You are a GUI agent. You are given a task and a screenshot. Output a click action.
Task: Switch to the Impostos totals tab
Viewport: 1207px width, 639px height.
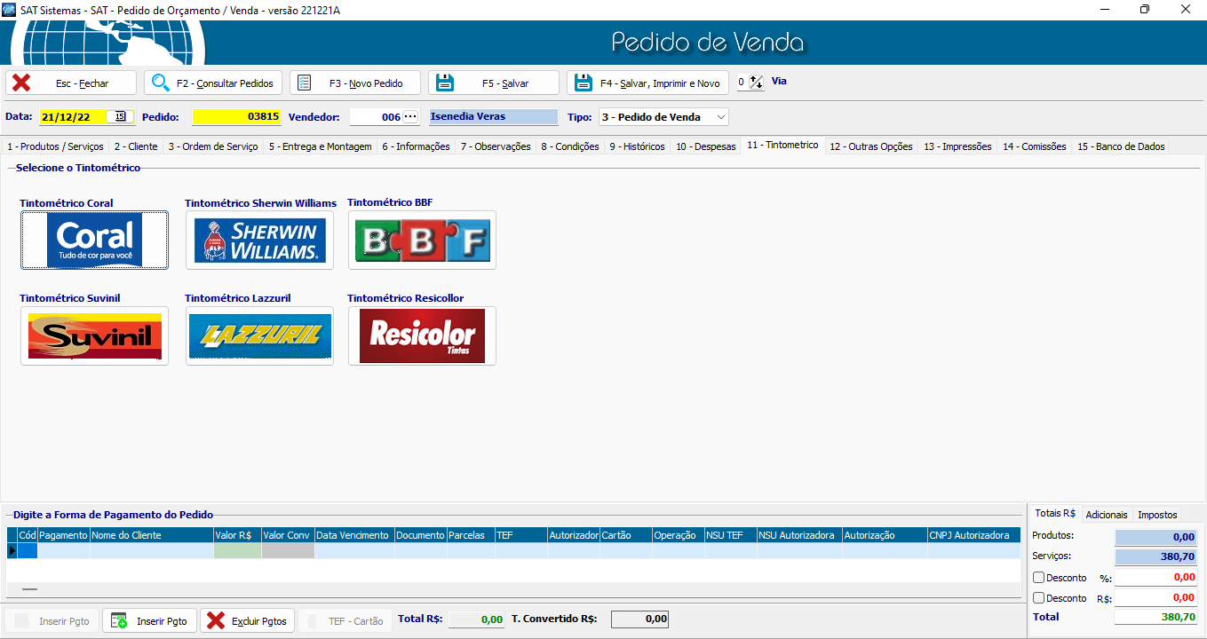click(1157, 515)
